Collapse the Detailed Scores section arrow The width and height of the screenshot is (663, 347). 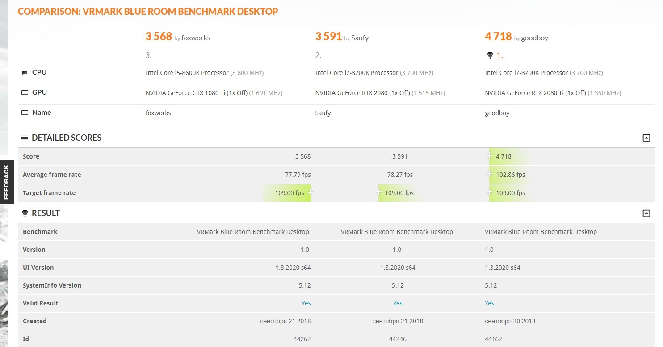(646, 138)
